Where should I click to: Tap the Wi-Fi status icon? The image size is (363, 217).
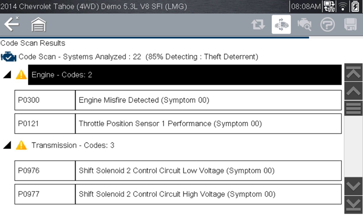(x=343, y=7)
